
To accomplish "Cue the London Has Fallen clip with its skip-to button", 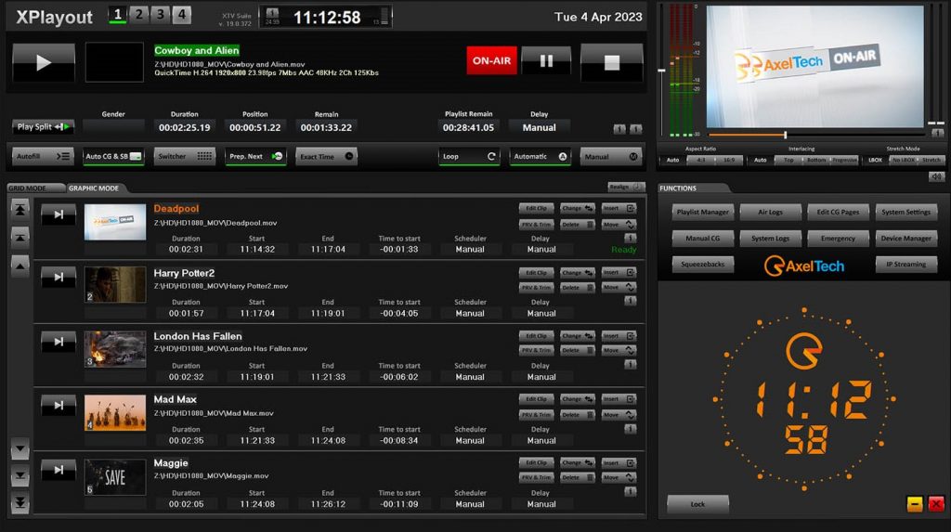I will (x=59, y=342).
